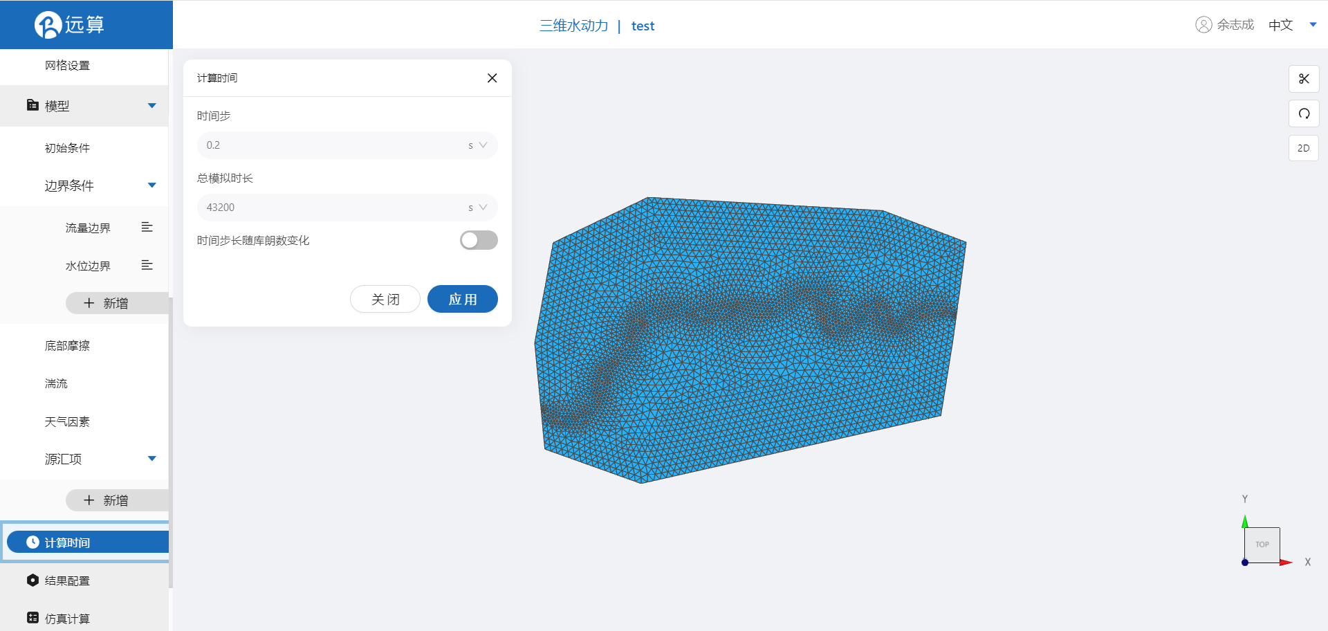
Task: Click the sidebar vertical scrollbar
Action: (171, 443)
